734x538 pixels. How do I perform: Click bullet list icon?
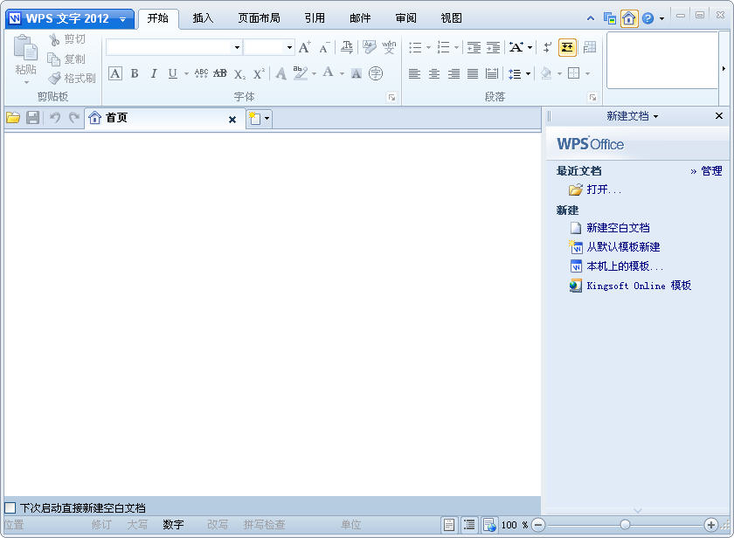click(415, 47)
